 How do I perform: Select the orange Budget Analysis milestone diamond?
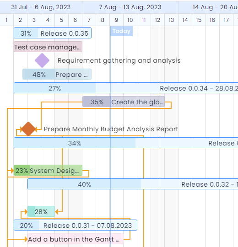coord(28,129)
